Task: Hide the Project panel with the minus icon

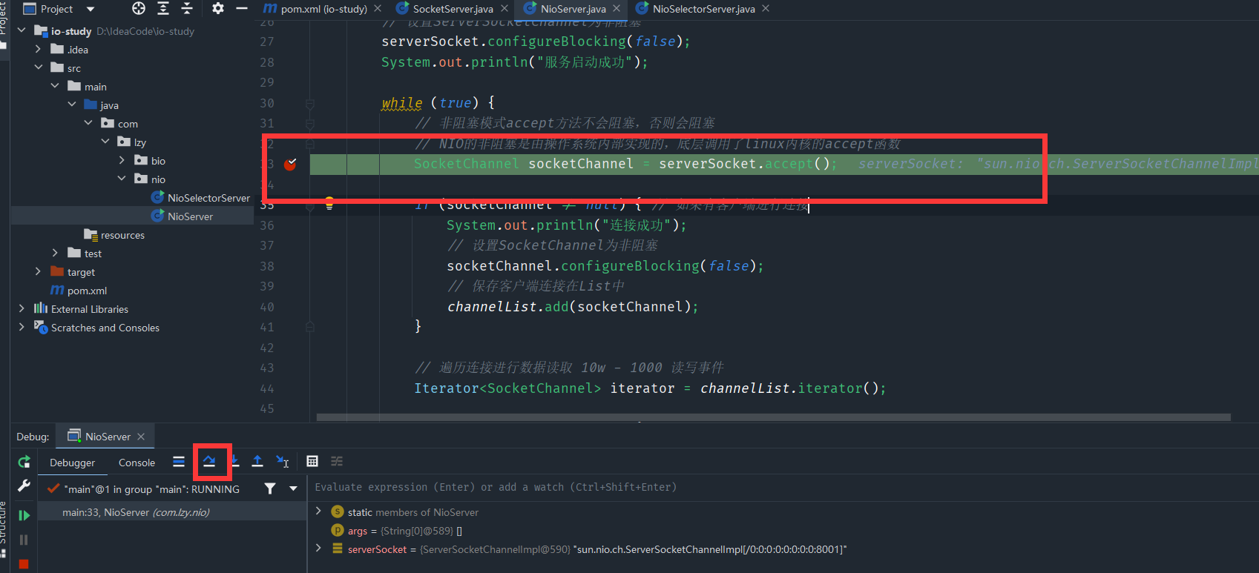Action: point(242,9)
